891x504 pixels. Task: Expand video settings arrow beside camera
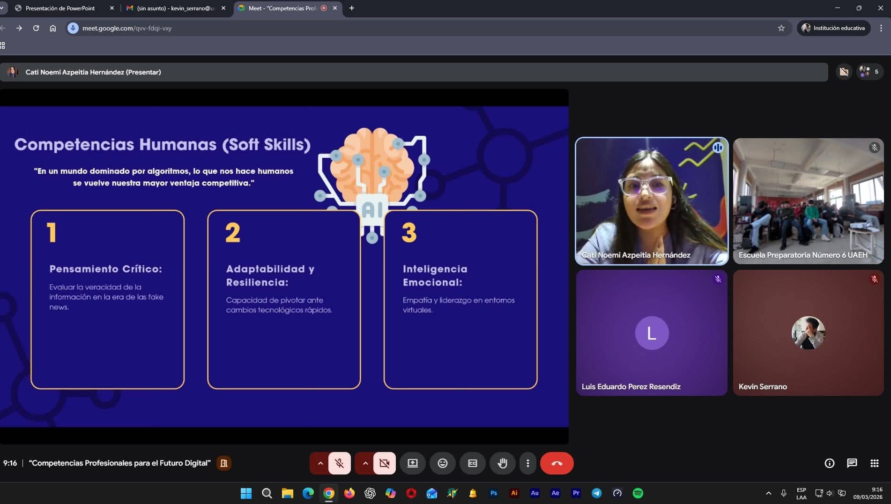click(x=365, y=463)
